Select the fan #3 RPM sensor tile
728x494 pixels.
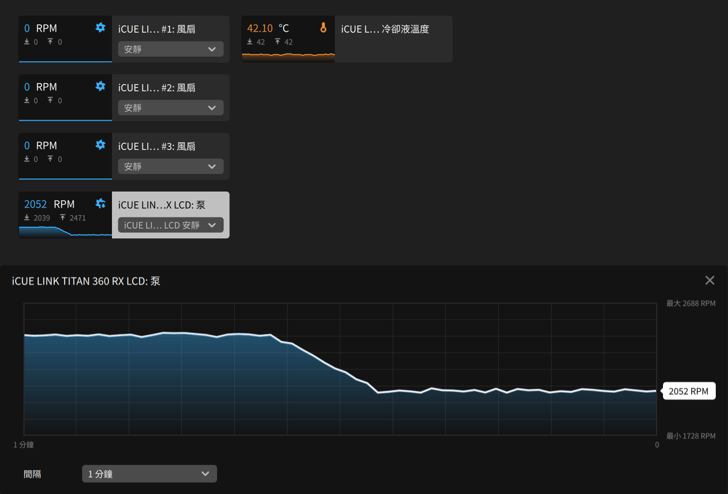click(65, 156)
